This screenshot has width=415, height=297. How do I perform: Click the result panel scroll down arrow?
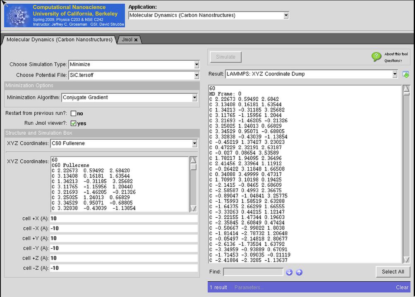406,260
